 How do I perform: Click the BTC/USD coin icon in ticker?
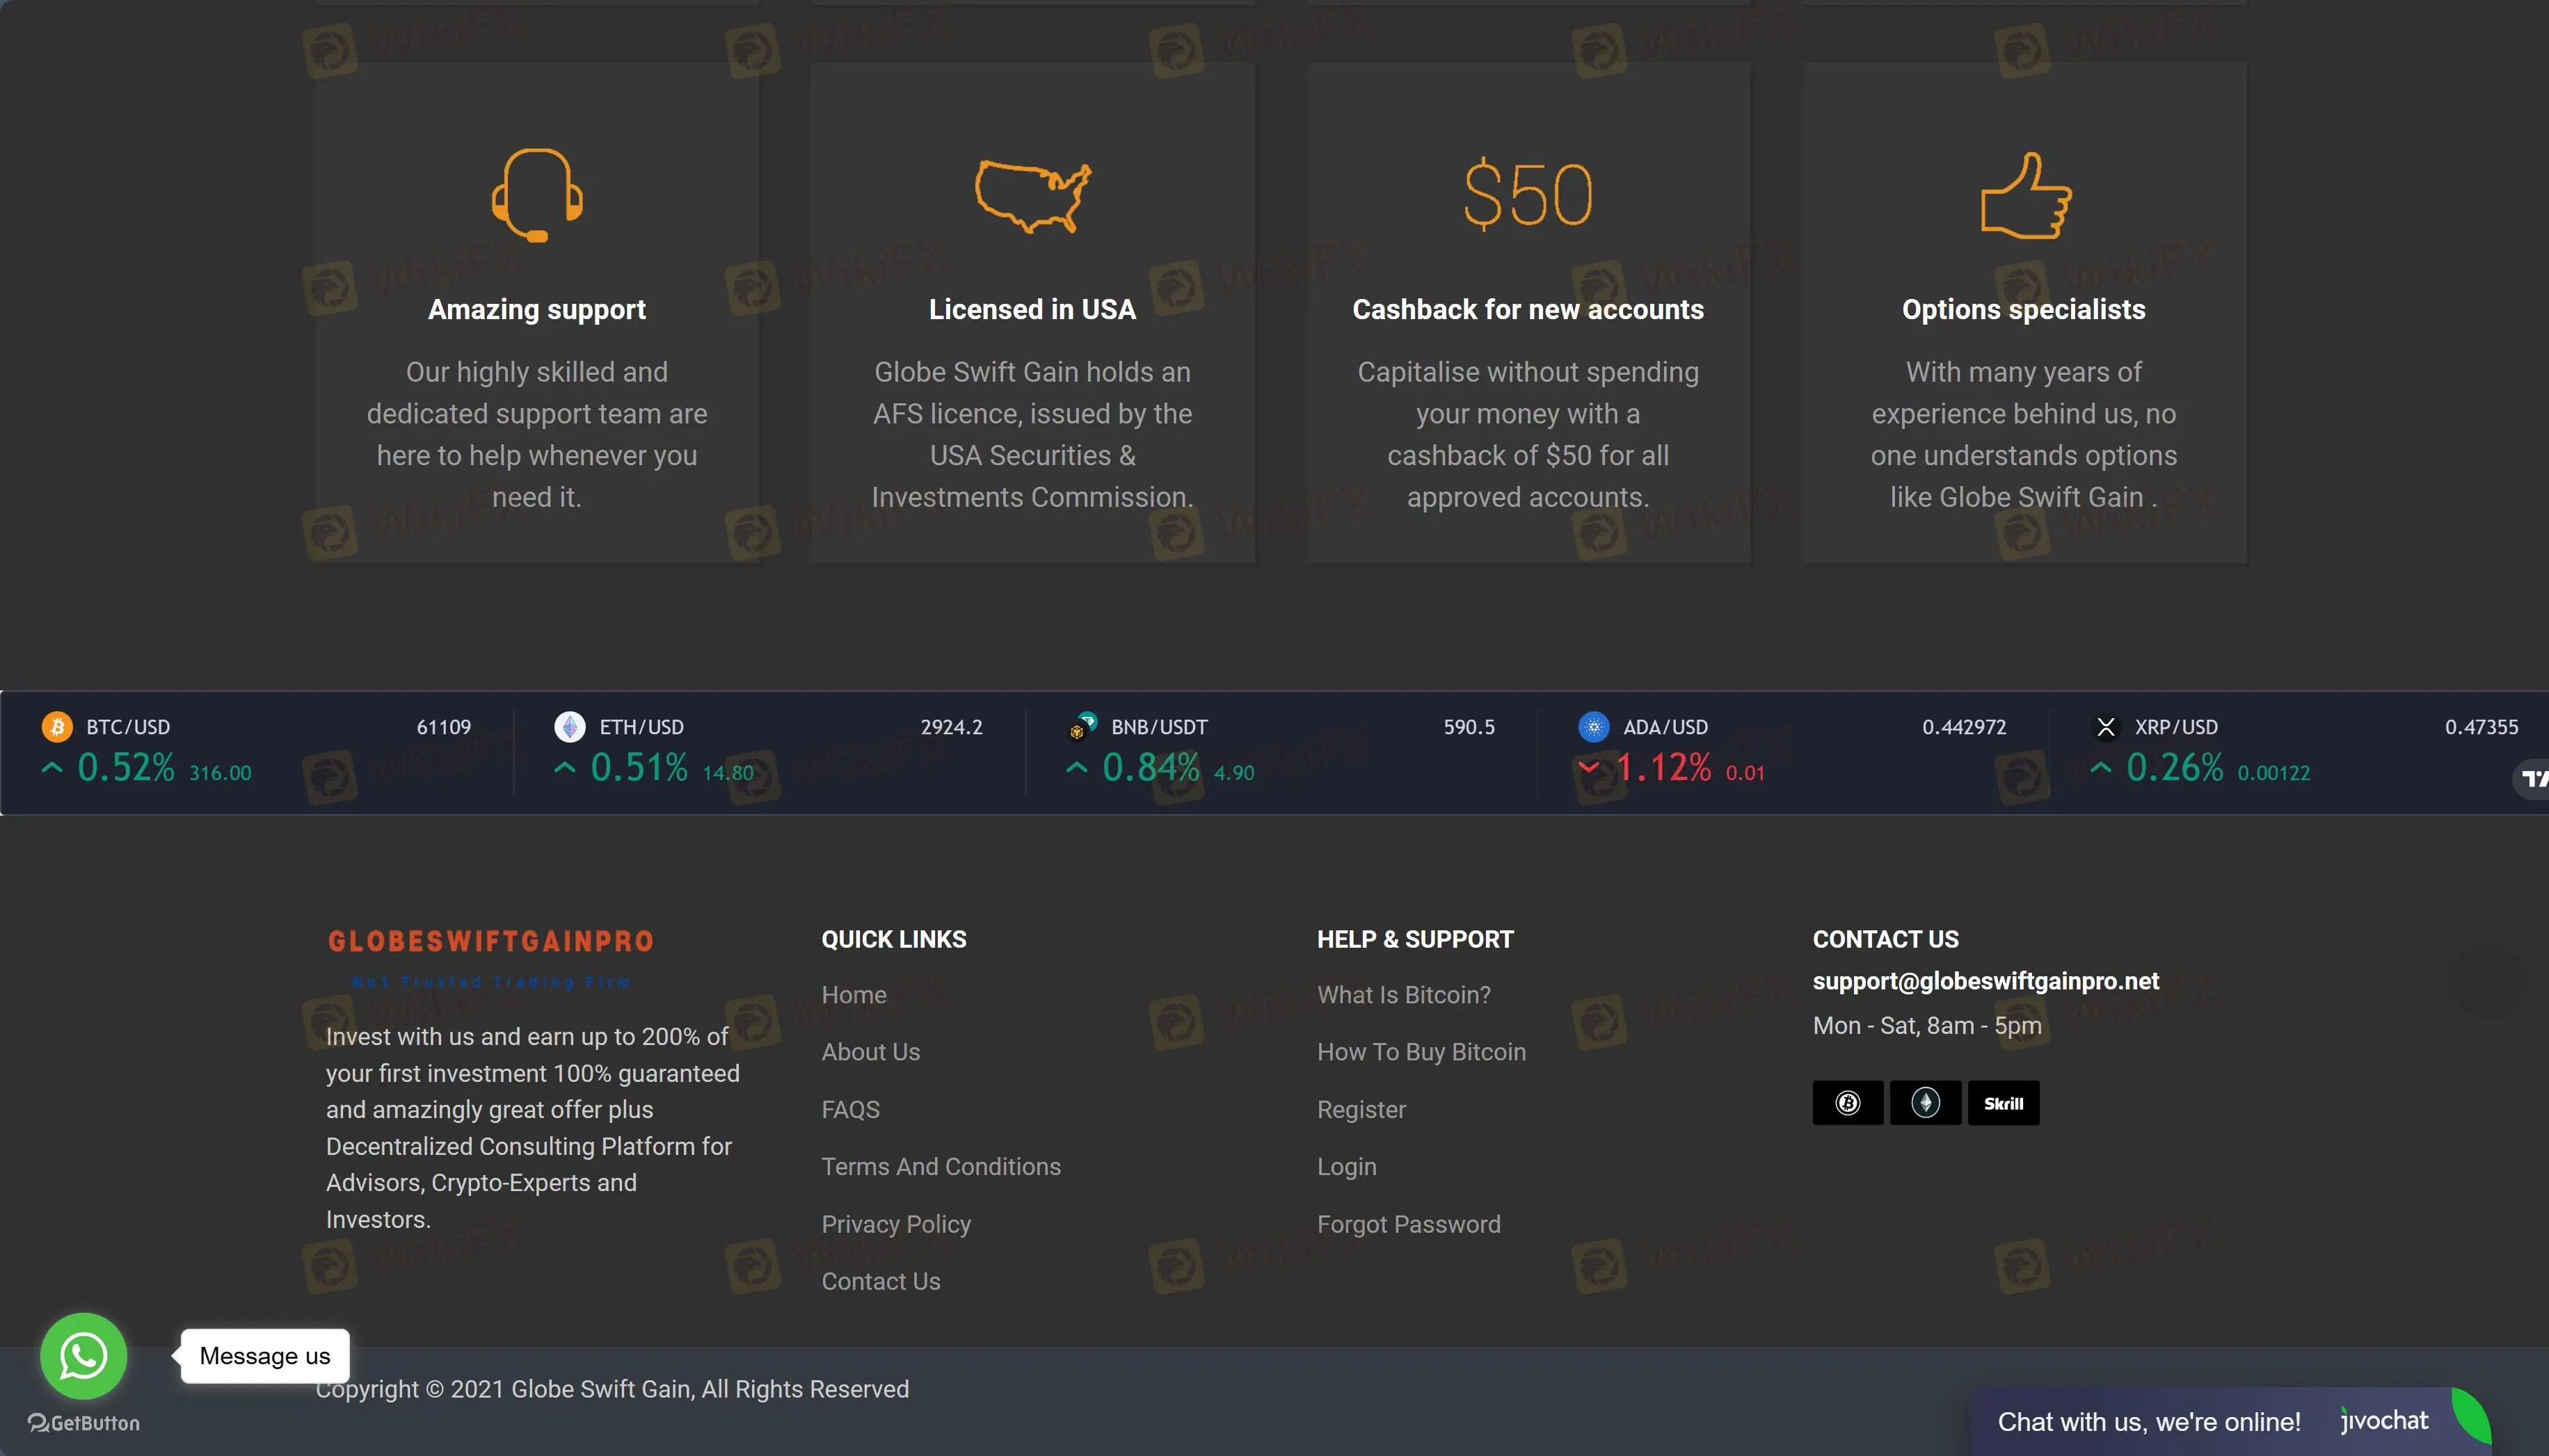click(x=57, y=727)
